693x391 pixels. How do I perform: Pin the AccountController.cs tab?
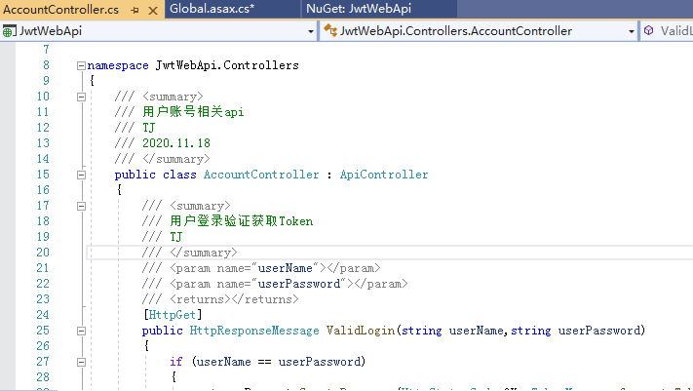point(134,9)
